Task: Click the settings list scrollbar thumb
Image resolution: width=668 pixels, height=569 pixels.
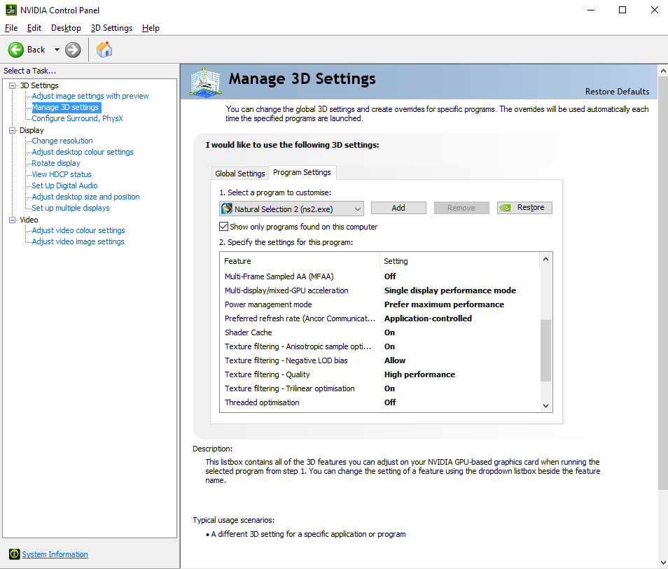Action: pos(545,350)
